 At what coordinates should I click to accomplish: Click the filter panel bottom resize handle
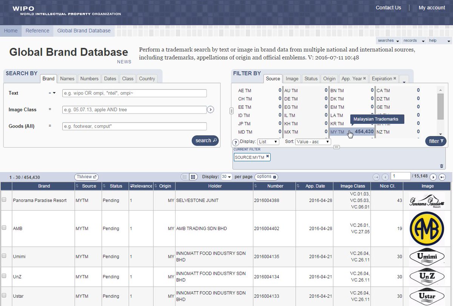(337, 147)
